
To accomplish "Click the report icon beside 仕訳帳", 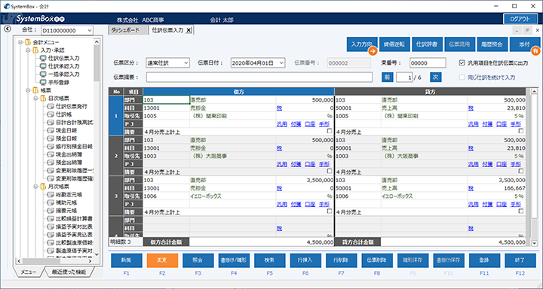I will click(51, 114).
